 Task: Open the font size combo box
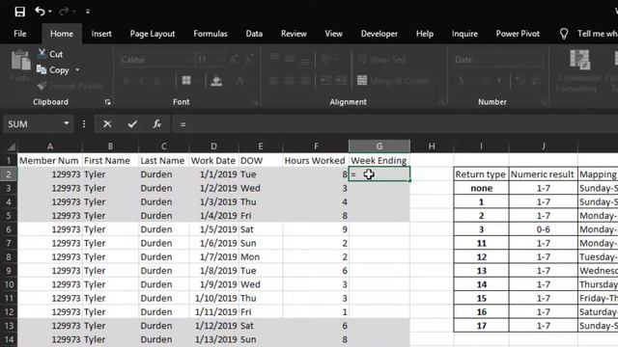point(211,60)
